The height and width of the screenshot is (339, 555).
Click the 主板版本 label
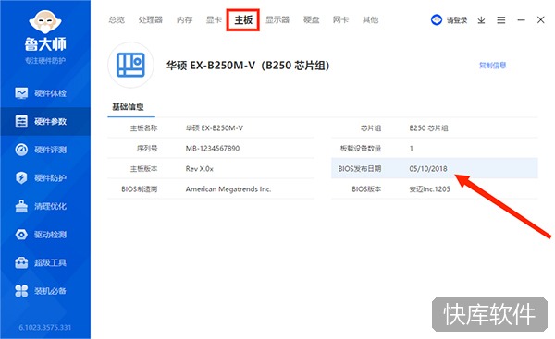click(x=143, y=169)
